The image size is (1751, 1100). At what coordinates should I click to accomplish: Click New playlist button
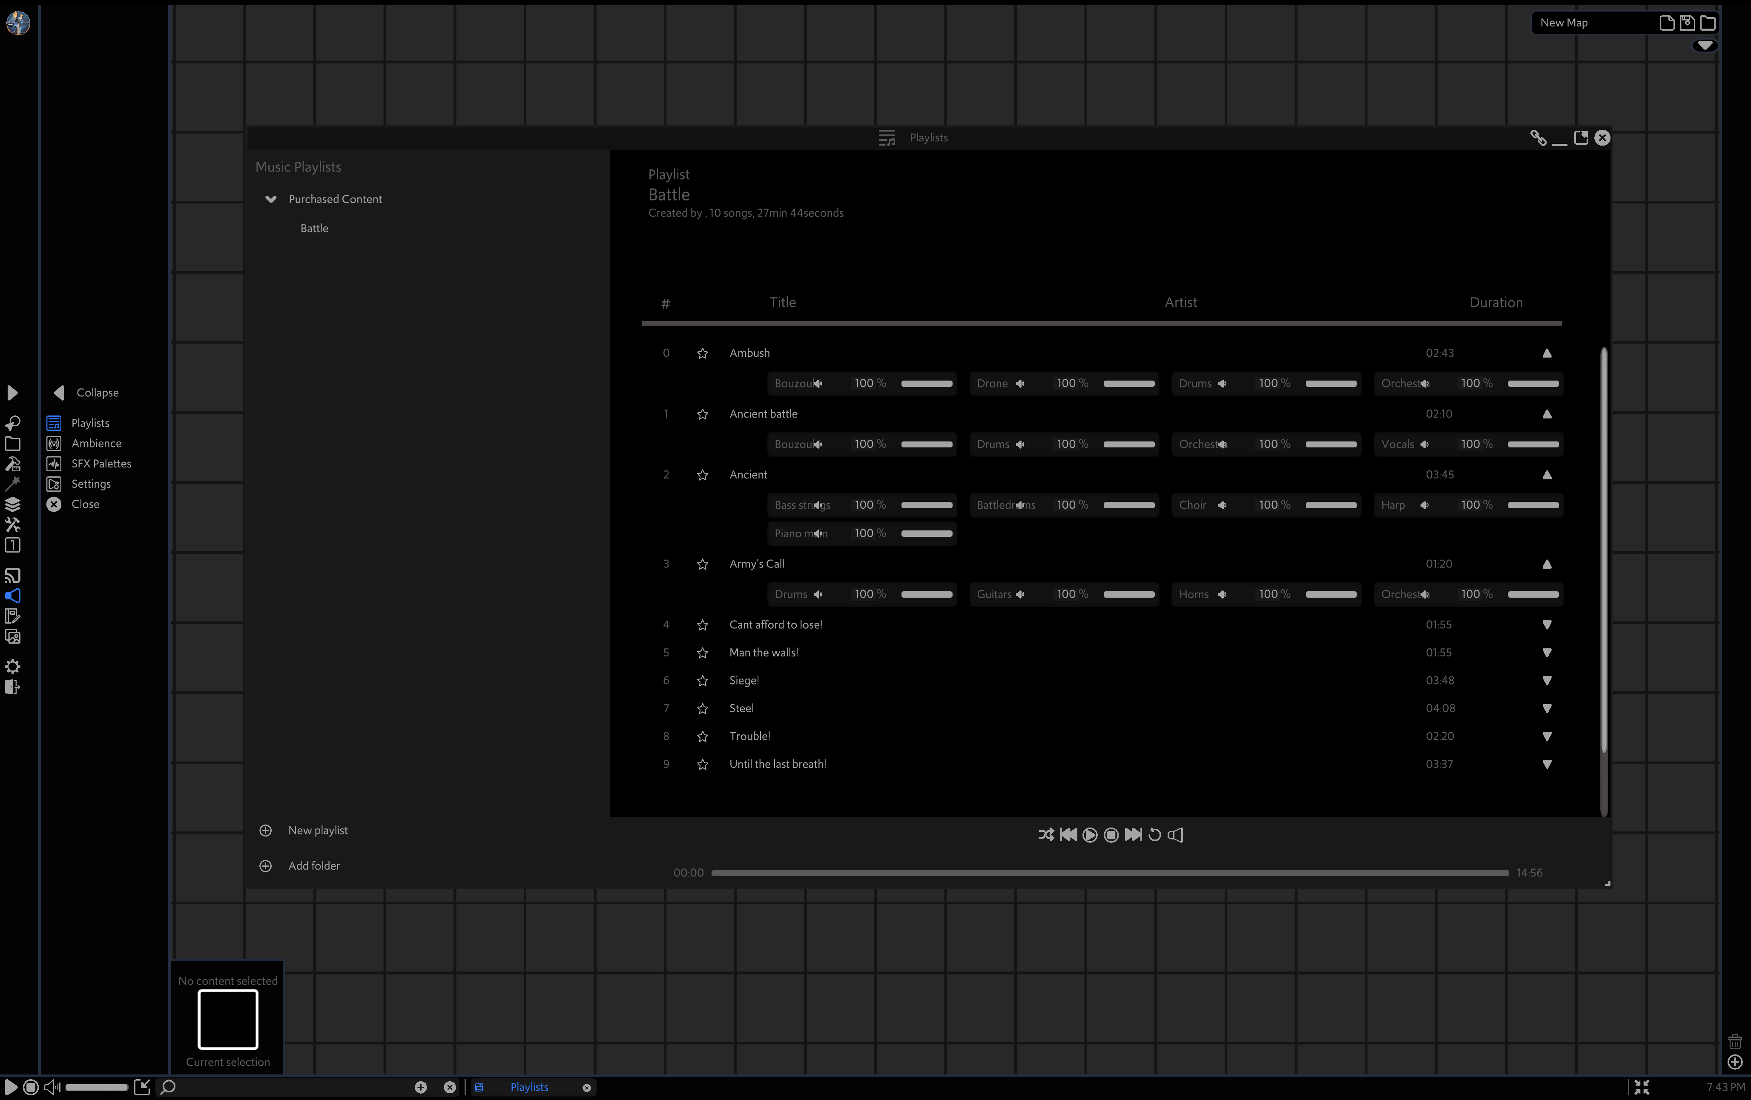[317, 830]
